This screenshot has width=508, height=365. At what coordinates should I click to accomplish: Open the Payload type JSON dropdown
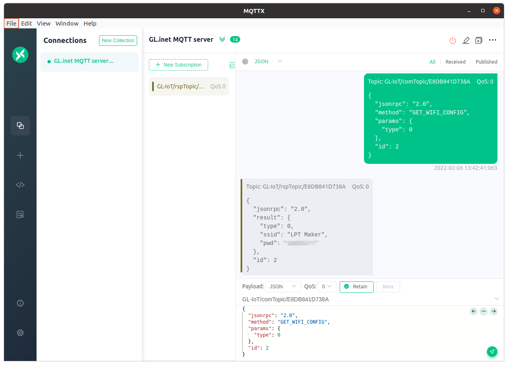283,287
